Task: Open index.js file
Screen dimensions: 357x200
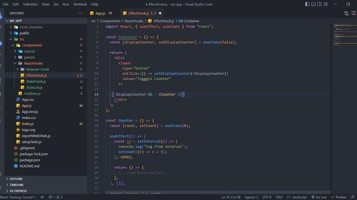Action: (46, 123)
